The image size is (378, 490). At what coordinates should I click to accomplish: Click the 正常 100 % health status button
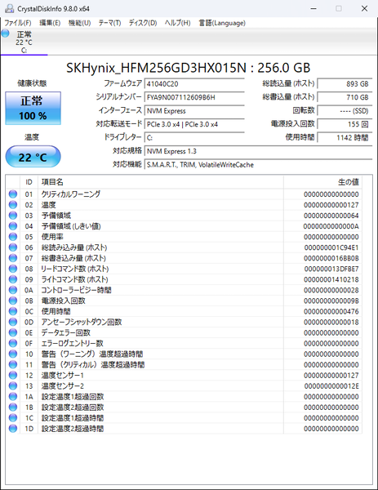pyautogui.click(x=33, y=108)
